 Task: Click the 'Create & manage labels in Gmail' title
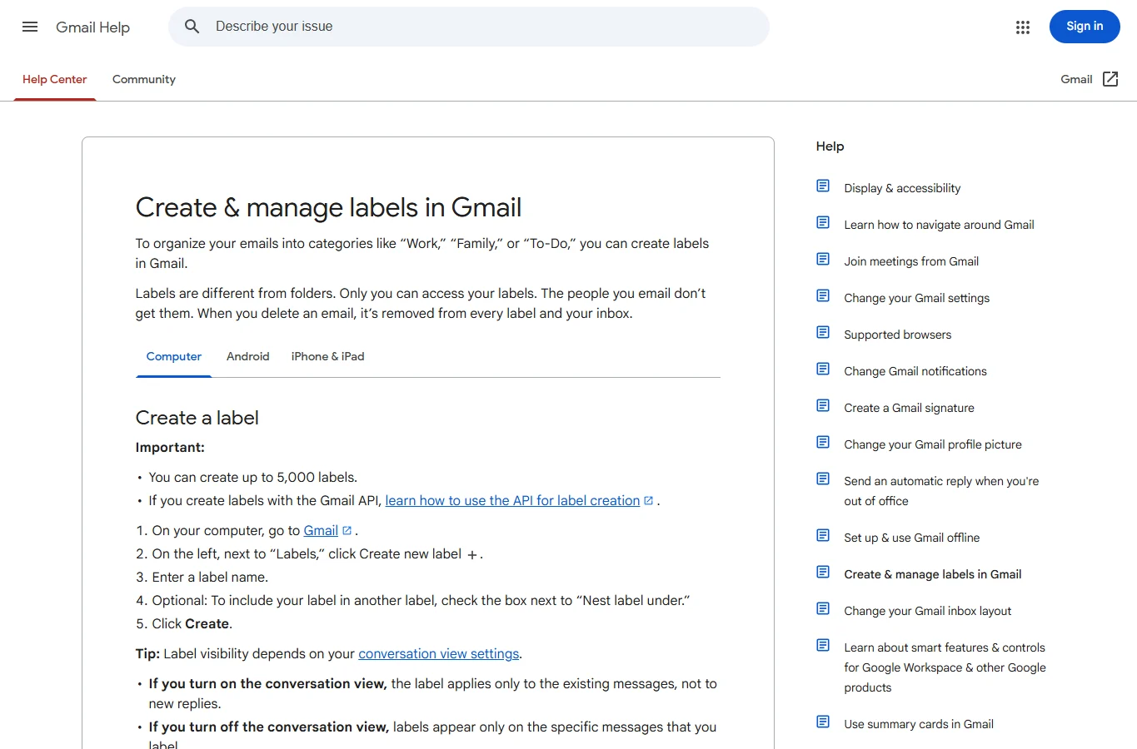click(329, 207)
